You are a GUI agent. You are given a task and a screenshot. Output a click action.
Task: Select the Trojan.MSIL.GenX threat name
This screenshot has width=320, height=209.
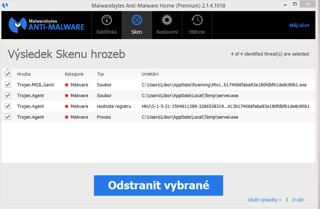(x=36, y=85)
